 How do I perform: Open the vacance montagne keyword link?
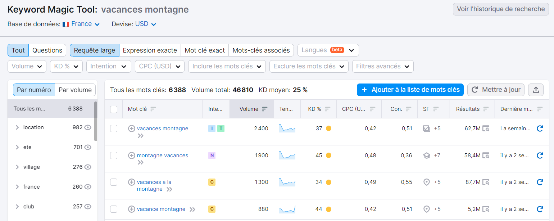(x=161, y=209)
